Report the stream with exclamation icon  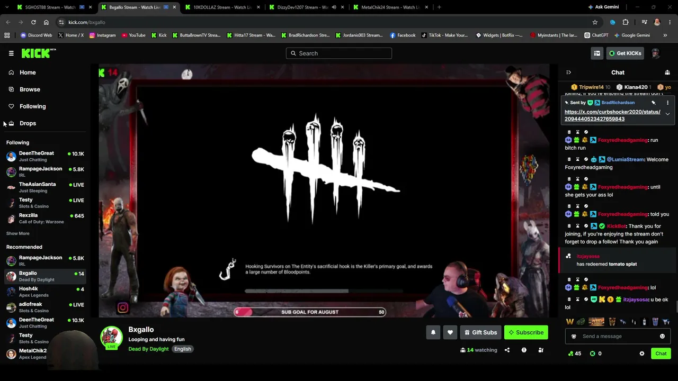pos(524,350)
